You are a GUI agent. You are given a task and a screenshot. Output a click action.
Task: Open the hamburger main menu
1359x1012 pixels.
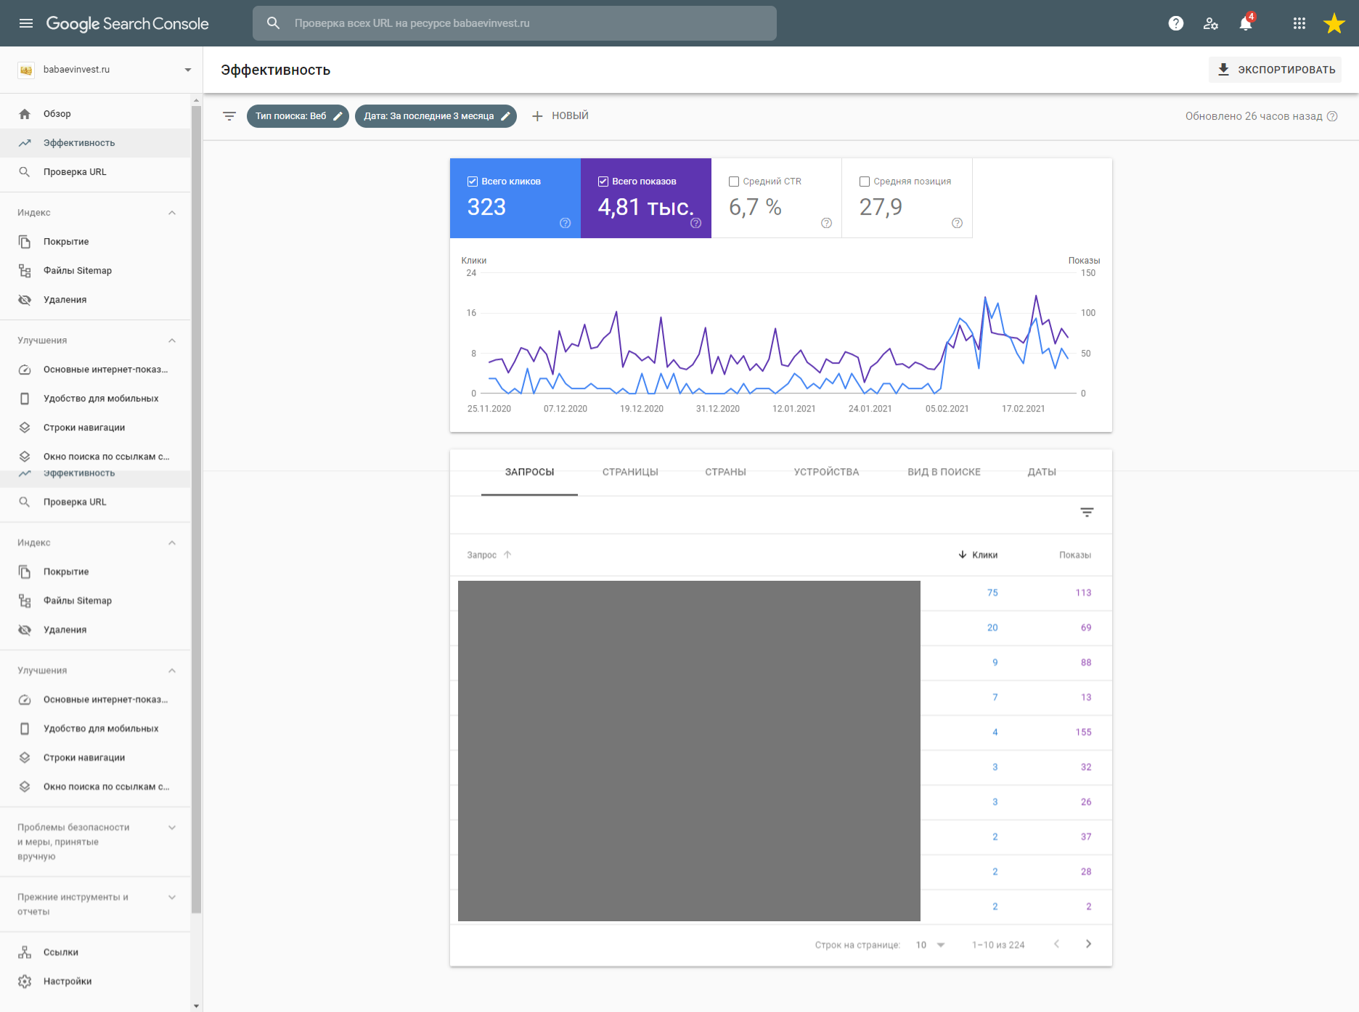(x=26, y=23)
